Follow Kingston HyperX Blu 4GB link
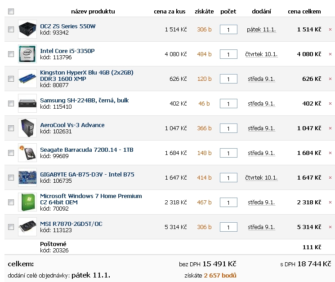The width and height of the screenshot is (335, 282). [87, 75]
